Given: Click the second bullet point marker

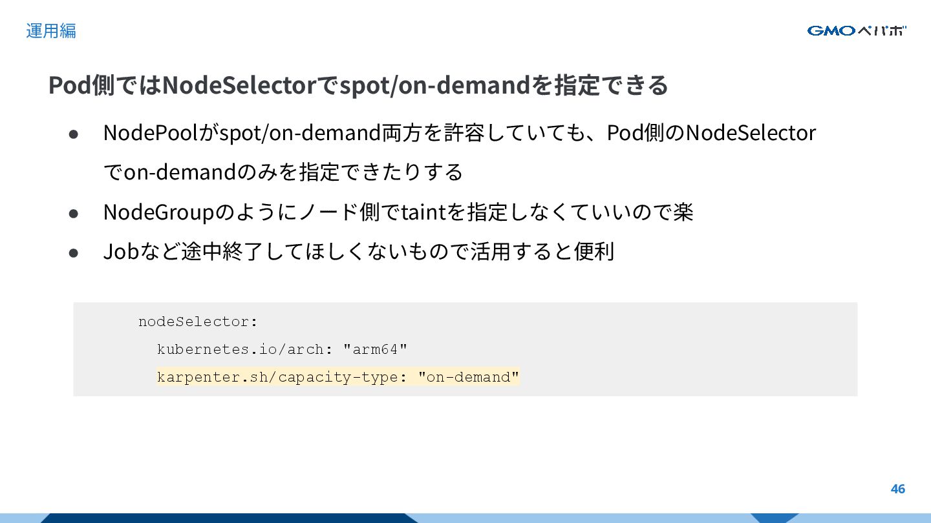Looking at the screenshot, I should pos(73,212).
